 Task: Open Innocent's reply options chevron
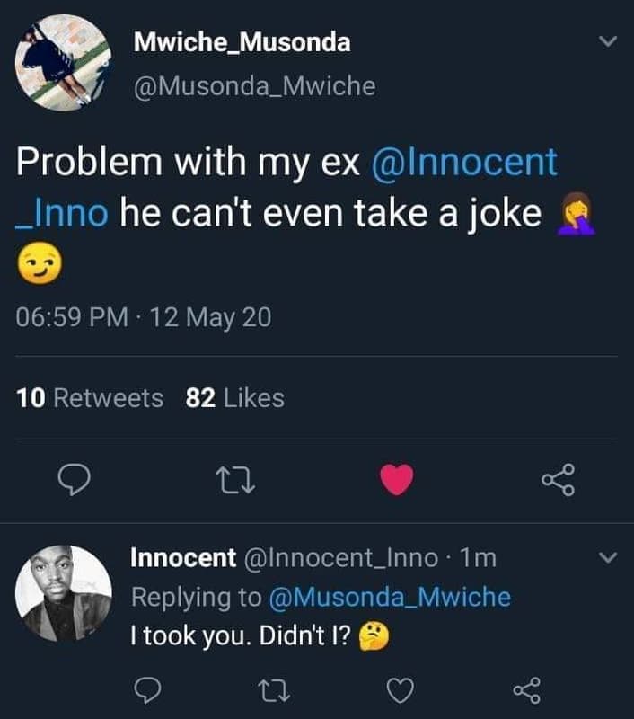coord(607,558)
